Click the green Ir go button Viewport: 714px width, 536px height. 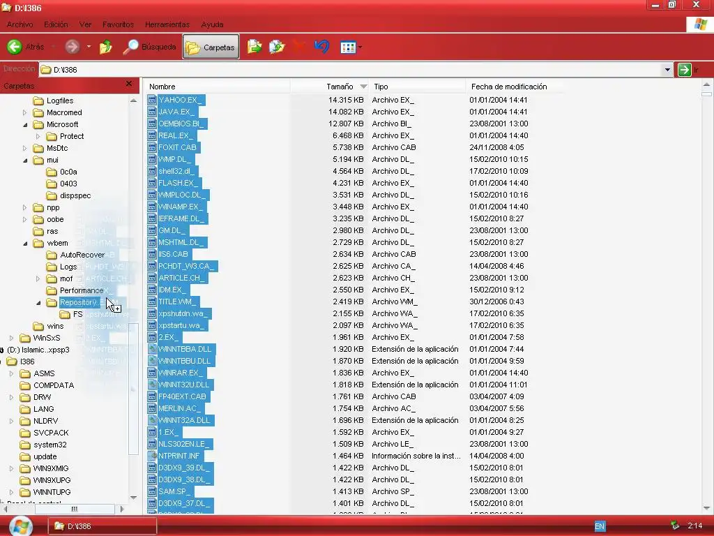[x=685, y=70]
